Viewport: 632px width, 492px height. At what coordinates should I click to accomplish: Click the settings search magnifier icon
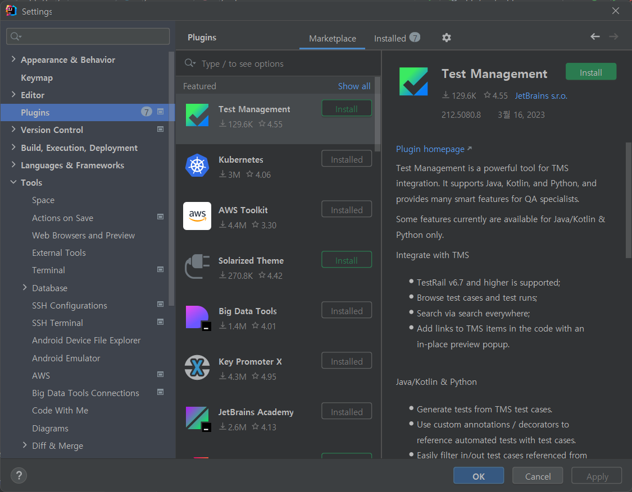(16, 36)
